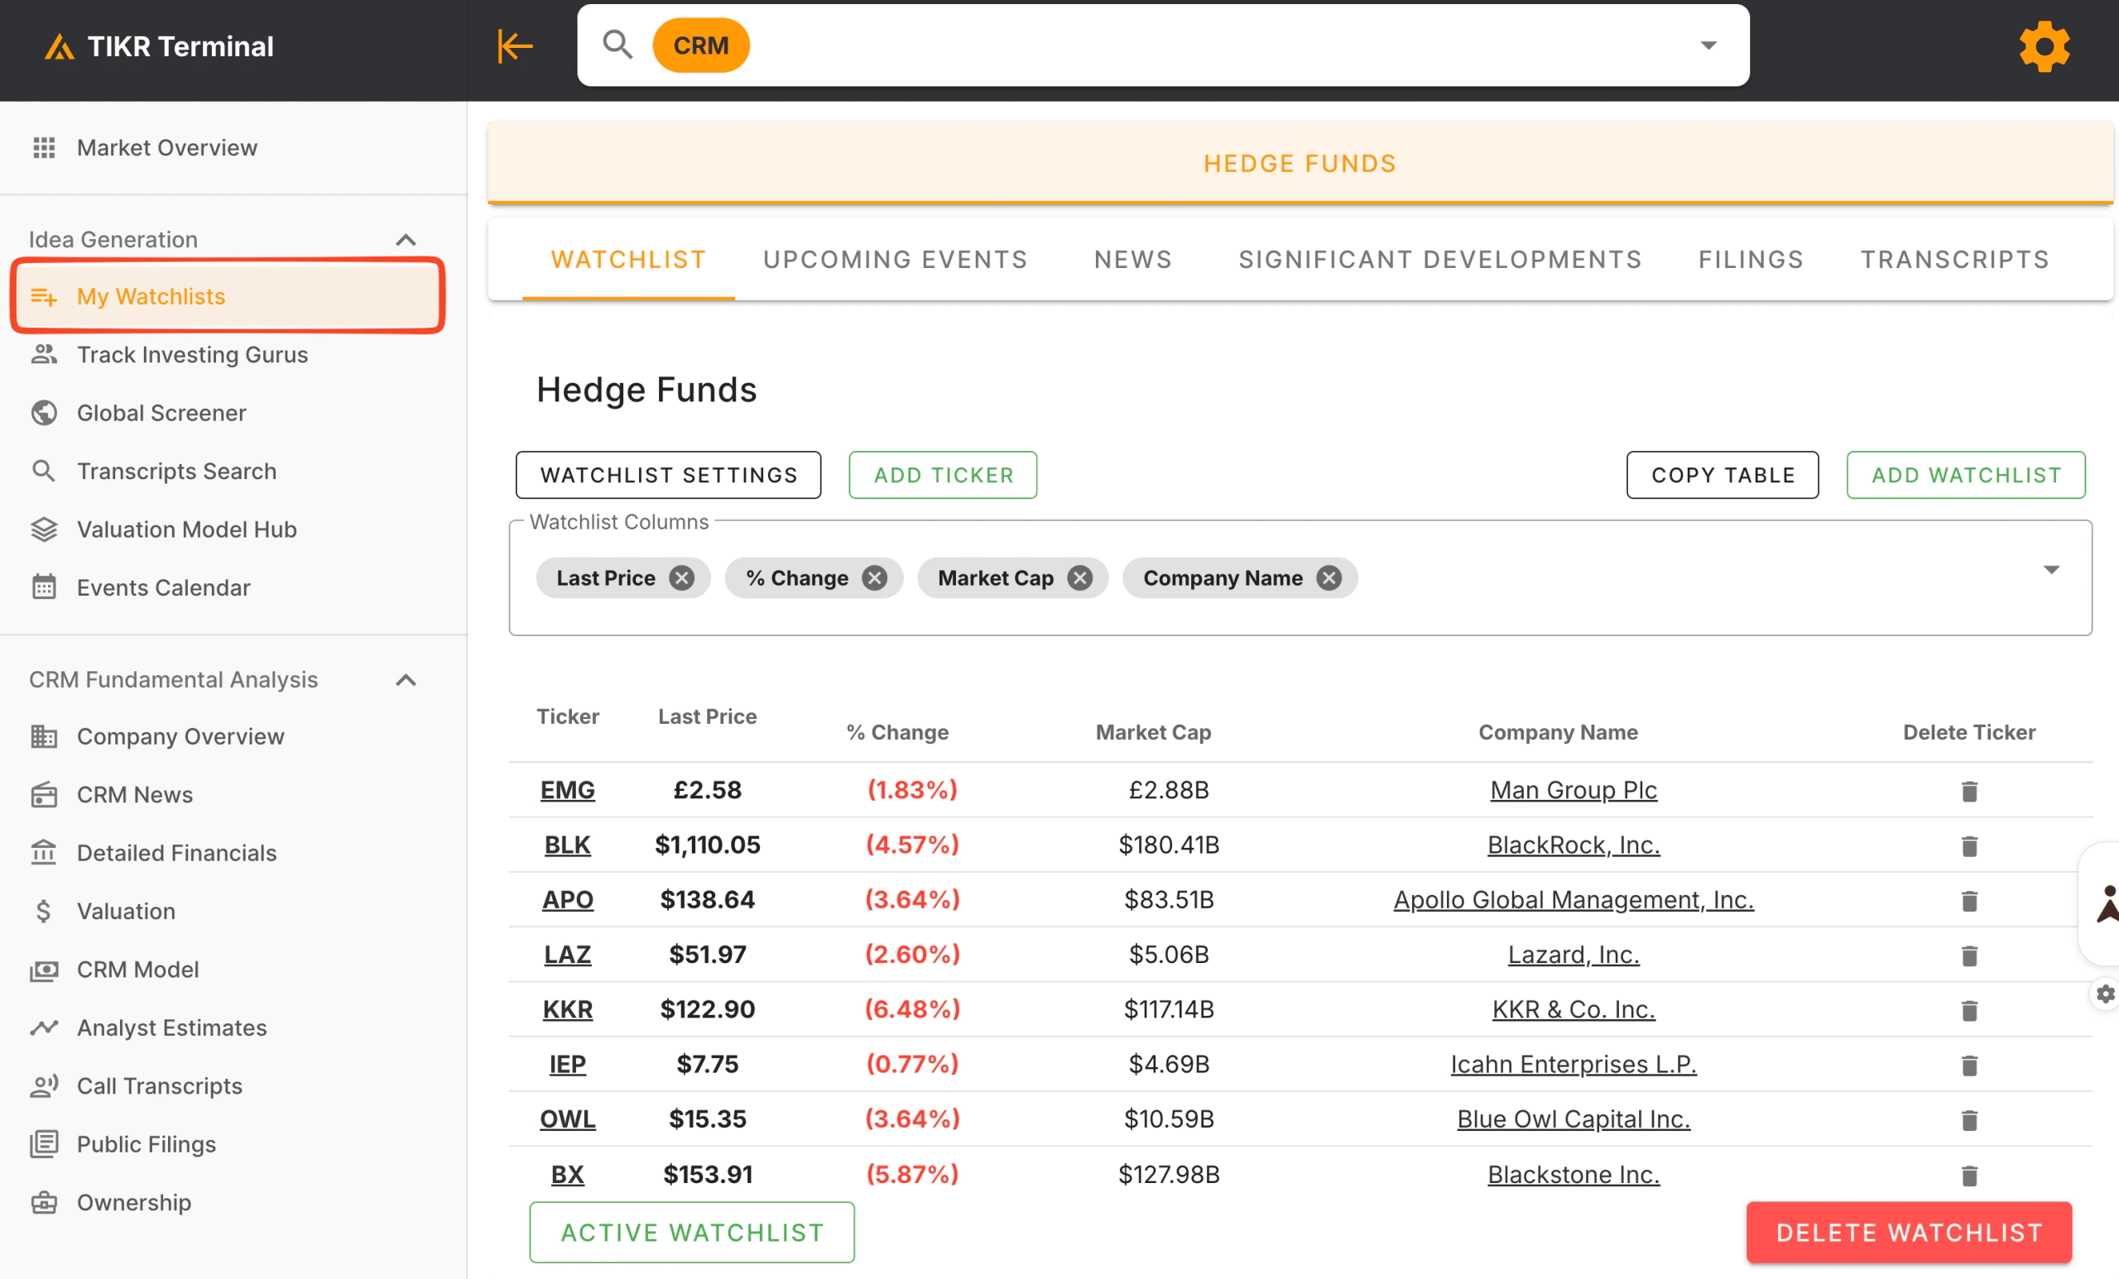Collapse the Idea Generation section
Screen dimensions: 2119x1279
tap(406, 240)
